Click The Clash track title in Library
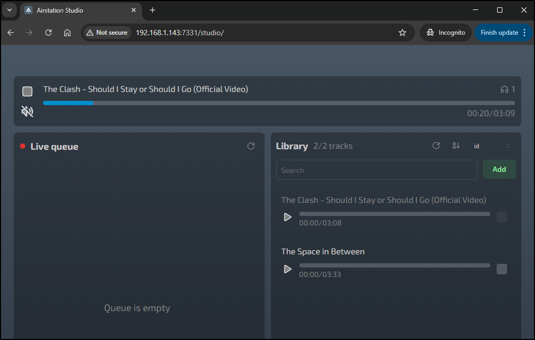The width and height of the screenshot is (535, 340). point(383,200)
